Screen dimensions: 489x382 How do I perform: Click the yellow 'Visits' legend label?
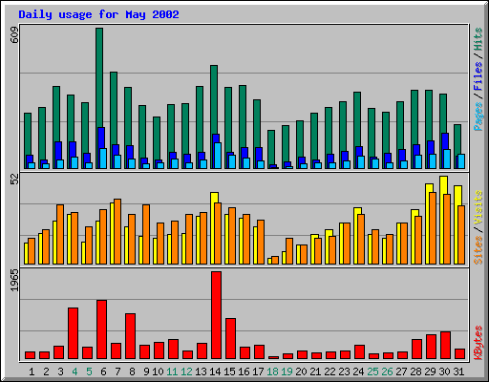pyautogui.click(x=478, y=208)
